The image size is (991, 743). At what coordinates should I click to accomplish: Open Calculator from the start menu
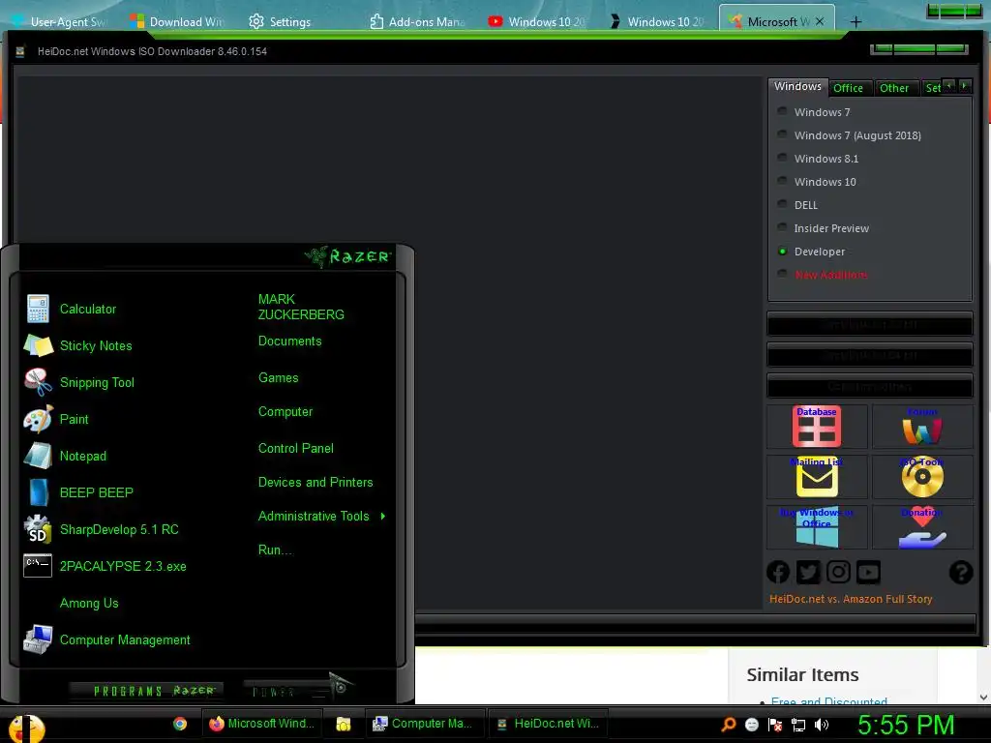[71, 309]
